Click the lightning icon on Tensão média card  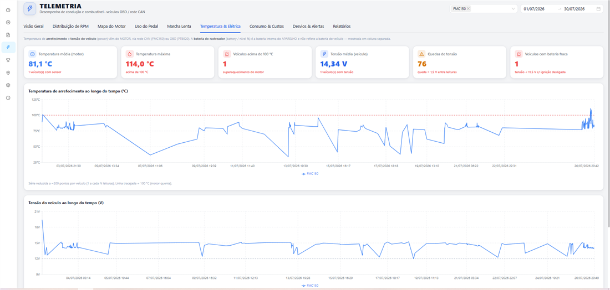pos(324,54)
